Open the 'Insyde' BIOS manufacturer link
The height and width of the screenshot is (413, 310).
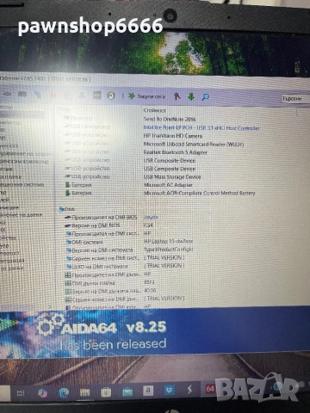[151, 218]
